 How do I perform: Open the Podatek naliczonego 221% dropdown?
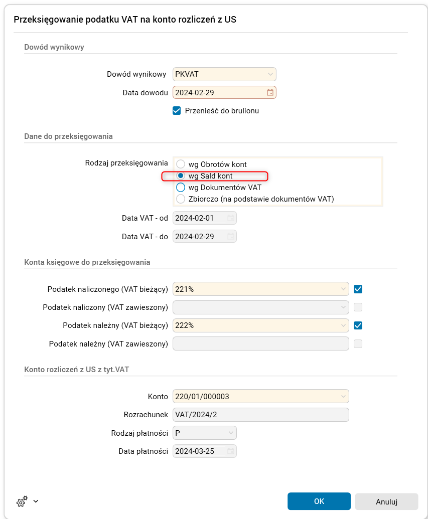(343, 289)
